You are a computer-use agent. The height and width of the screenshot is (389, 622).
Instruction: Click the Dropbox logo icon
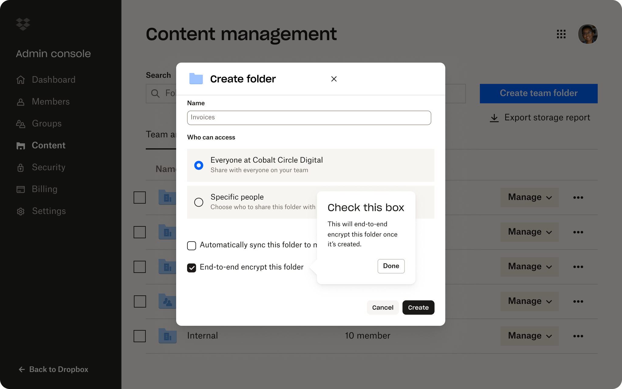click(x=23, y=24)
